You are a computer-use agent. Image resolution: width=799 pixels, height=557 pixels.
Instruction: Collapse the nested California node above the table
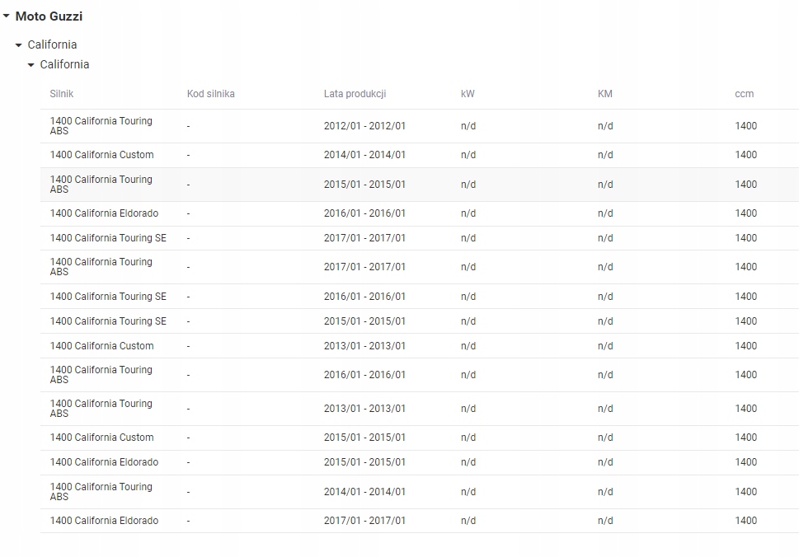point(31,65)
